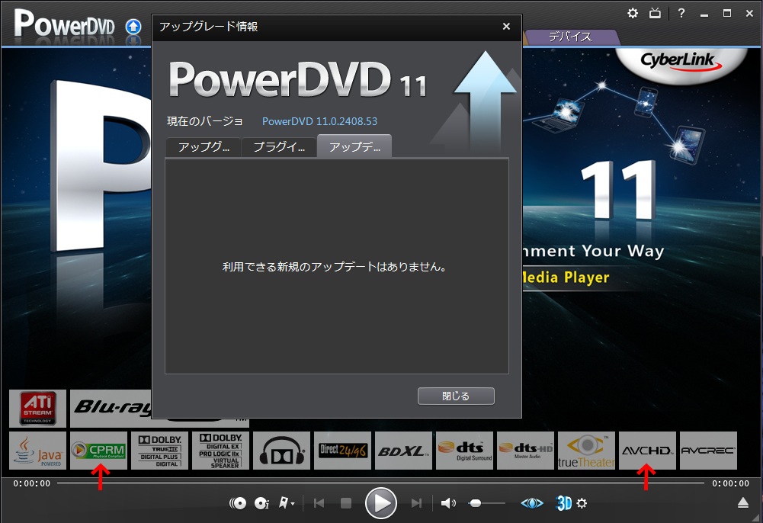
Task: Switch to TV mode icon in title bar
Action: 655,14
